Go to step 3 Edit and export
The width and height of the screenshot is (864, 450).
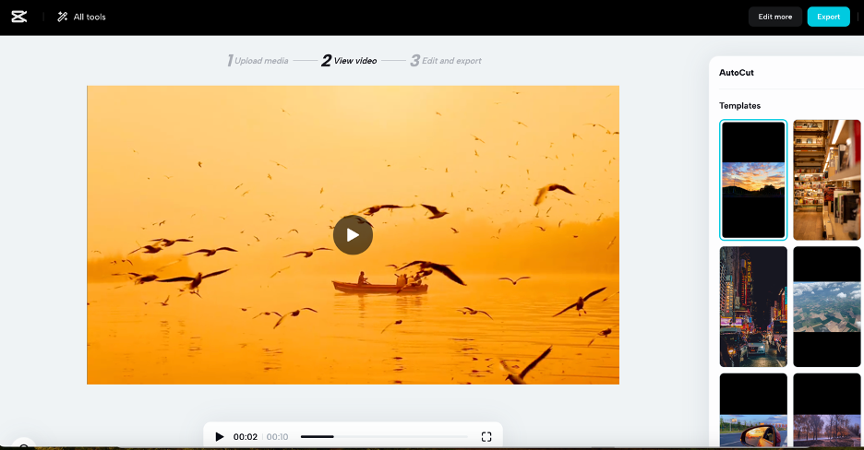[x=446, y=61]
